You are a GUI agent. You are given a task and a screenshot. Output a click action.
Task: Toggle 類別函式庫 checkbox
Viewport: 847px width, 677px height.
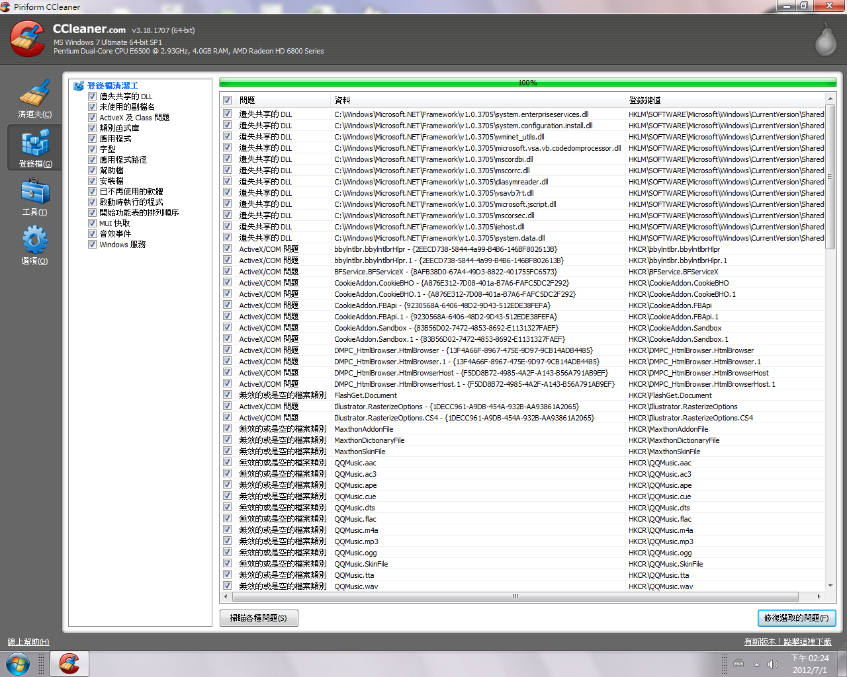pos(93,128)
